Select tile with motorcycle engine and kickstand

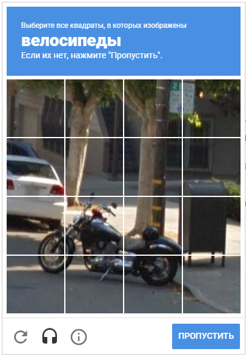point(94,284)
